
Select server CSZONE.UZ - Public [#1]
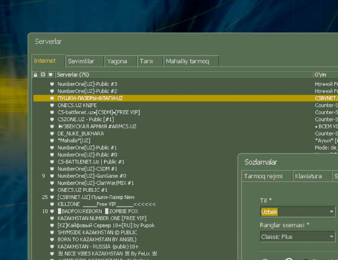(86, 120)
